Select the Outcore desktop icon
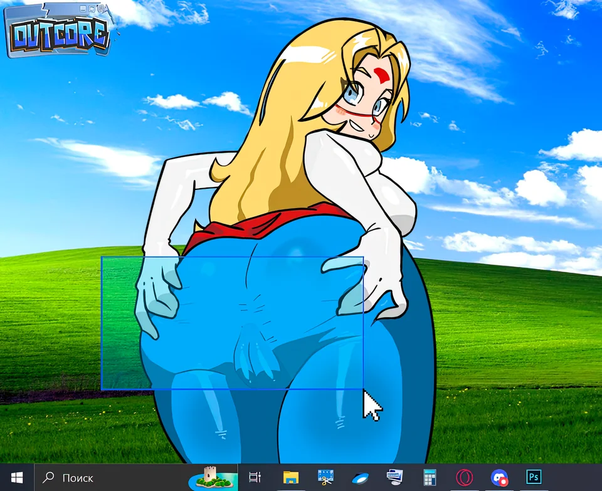 [60, 31]
